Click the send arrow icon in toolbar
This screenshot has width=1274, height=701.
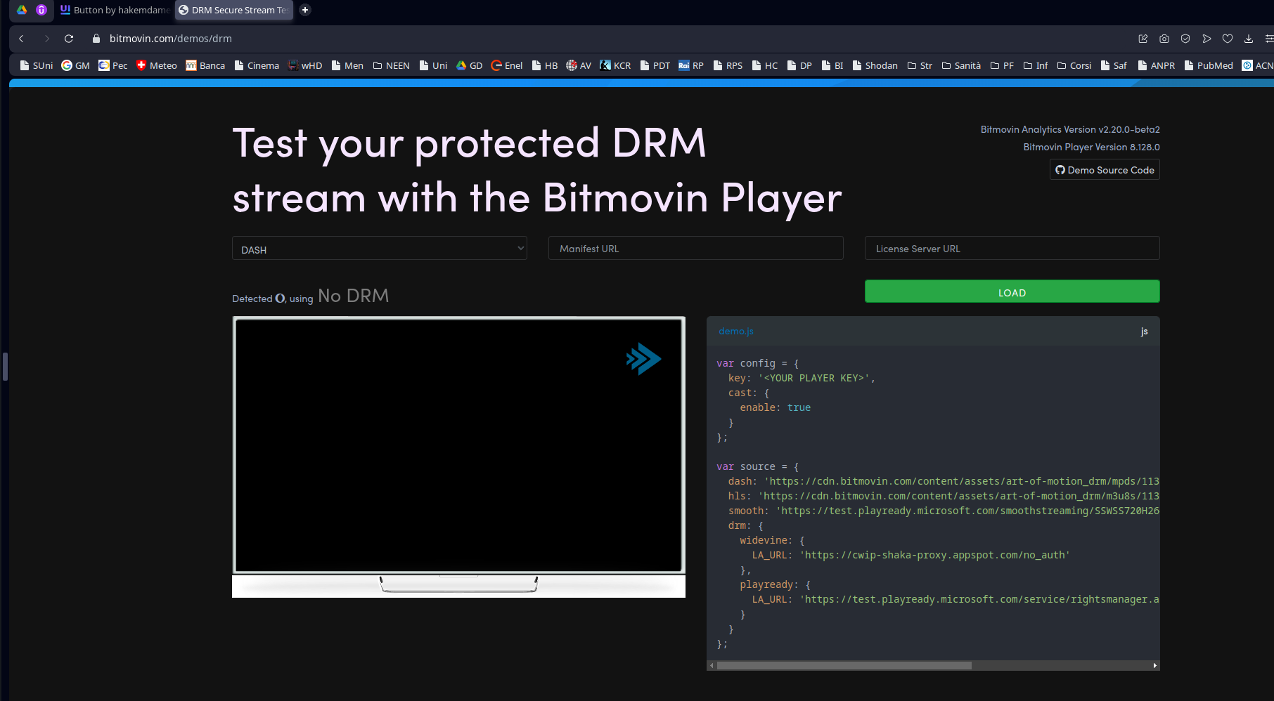(x=1207, y=39)
